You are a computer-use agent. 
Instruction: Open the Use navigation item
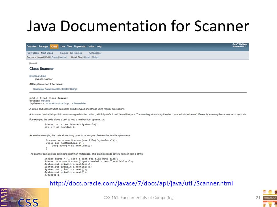coord(63,47)
